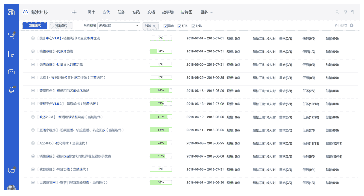Expand the 优惠券功能 iteration row
The width and height of the screenshot is (364, 196).
coord(33,51)
